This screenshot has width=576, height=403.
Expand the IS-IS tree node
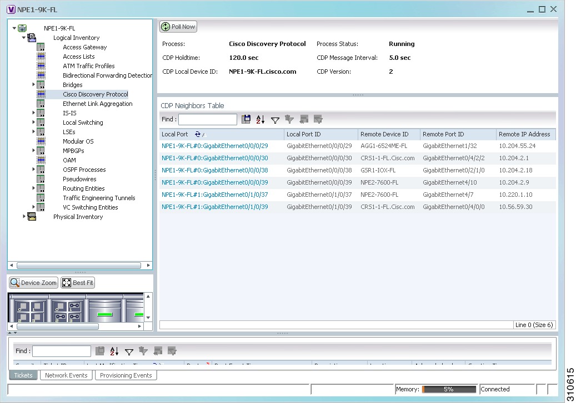[x=33, y=113]
